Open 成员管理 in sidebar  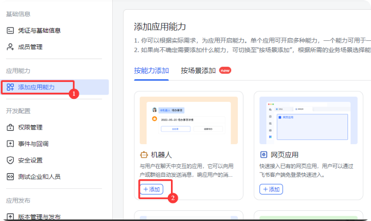click(31, 47)
